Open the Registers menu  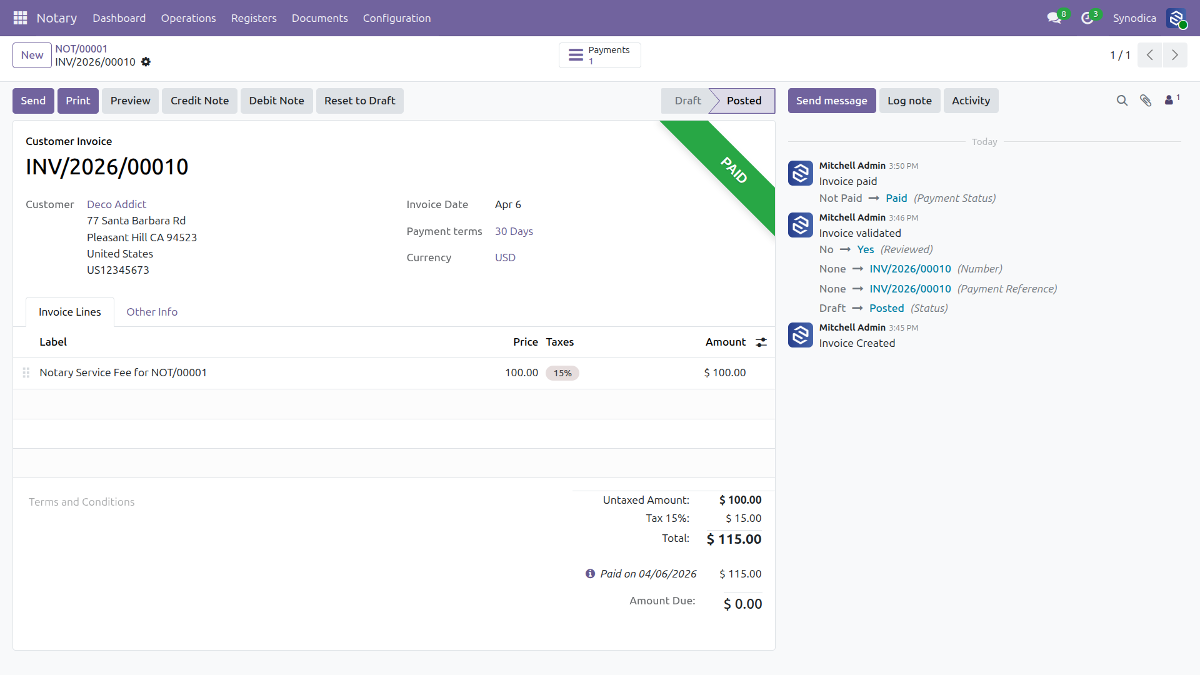coord(254,18)
